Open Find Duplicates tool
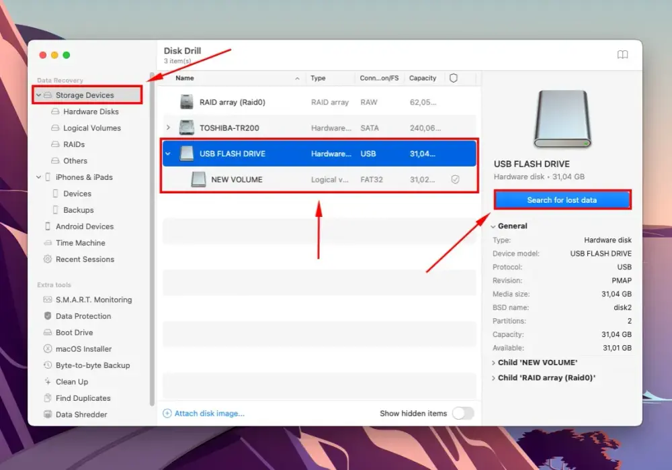The image size is (672, 470). coord(83,397)
